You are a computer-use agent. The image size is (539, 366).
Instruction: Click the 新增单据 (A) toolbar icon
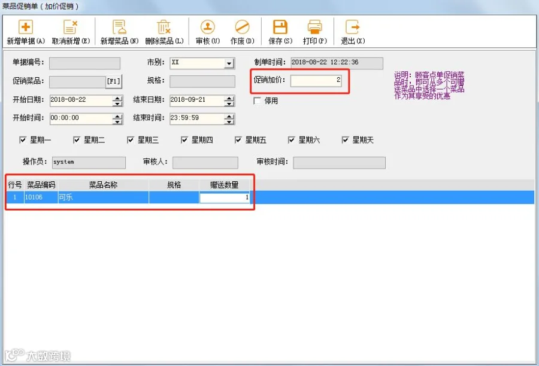[x=25, y=27]
